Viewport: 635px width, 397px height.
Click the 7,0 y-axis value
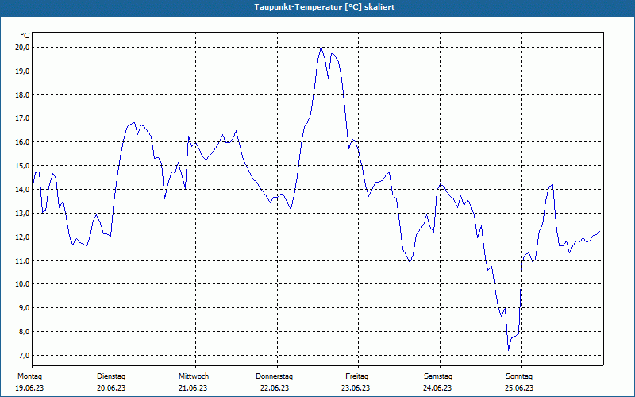tap(24, 355)
